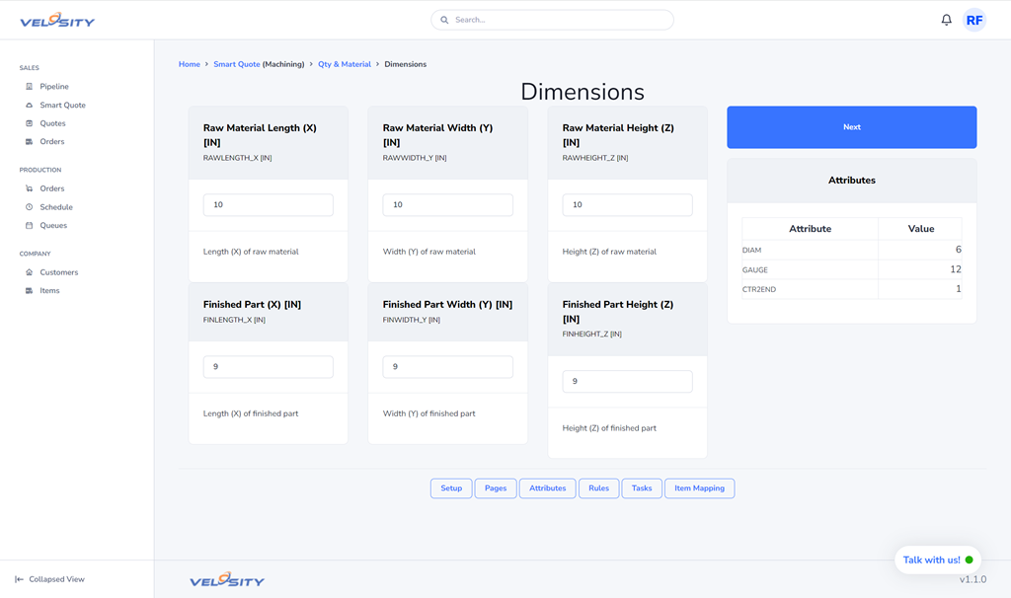Open the Talk with us chat
Viewport: 1011px width, 598px height.
[x=937, y=560]
